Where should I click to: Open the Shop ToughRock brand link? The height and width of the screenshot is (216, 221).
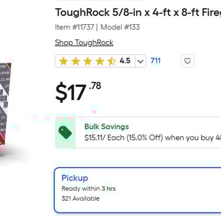[x=84, y=42]
